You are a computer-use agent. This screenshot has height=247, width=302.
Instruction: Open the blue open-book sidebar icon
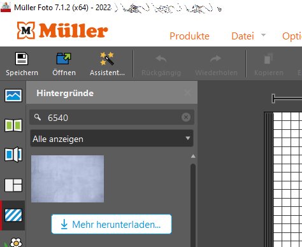coord(13,154)
